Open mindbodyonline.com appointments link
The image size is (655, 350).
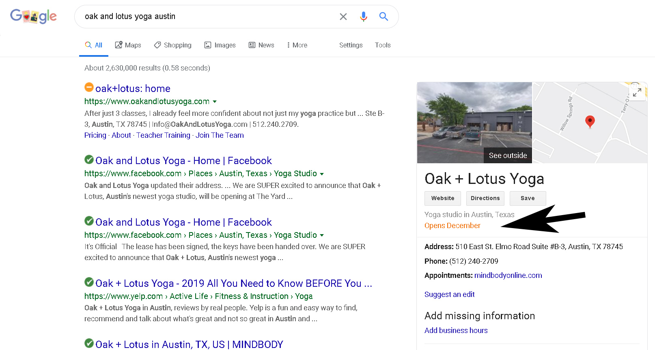(508, 275)
